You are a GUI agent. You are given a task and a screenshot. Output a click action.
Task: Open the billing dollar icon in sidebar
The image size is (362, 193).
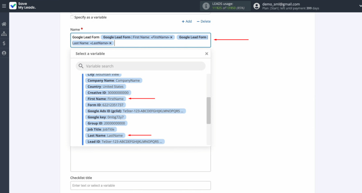[4, 43]
